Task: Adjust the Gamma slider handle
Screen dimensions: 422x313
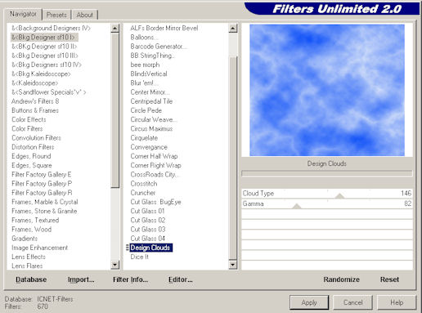Action: [x=297, y=206]
